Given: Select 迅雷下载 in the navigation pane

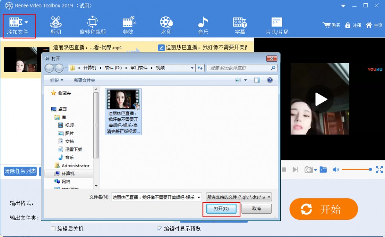Looking at the screenshot, I should 70,149.
